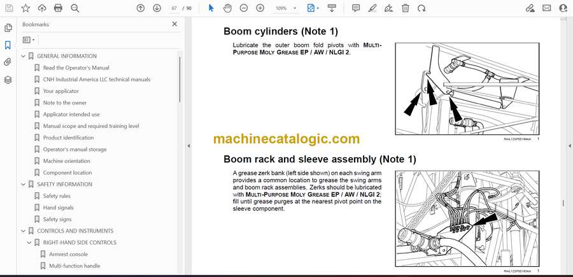Jump to Safety signs bookmark

click(57, 219)
